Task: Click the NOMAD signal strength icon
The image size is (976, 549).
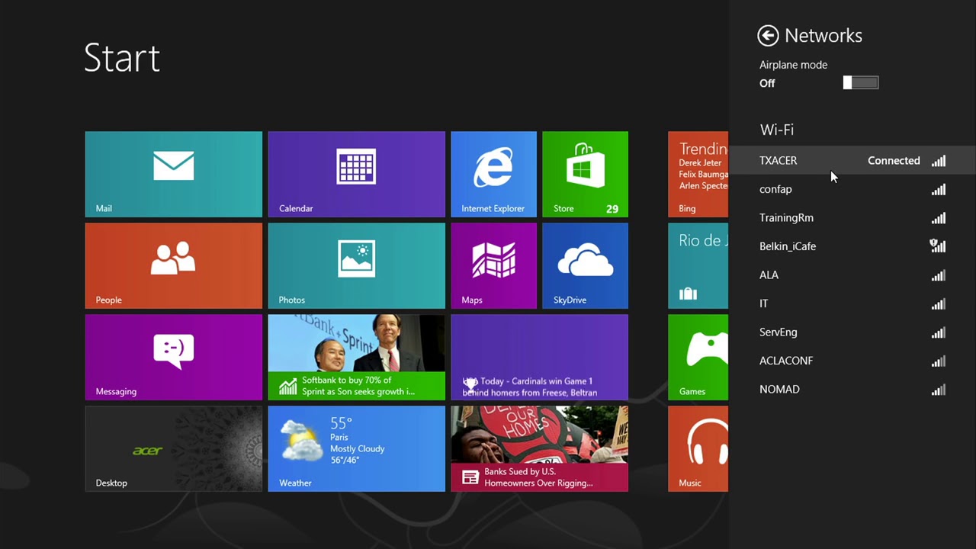Action: point(939,390)
